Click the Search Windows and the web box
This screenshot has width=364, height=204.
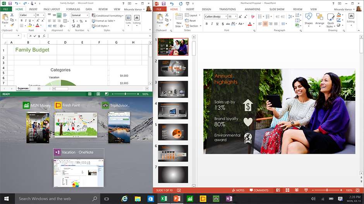pyautogui.click(x=58, y=199)
